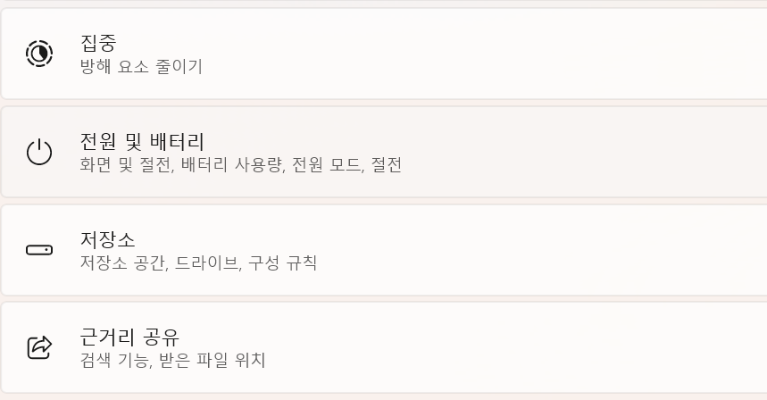Click the 전원 및 배터리 title label
The width and height of the screenshot is (767, 400).
coord(142,141)
